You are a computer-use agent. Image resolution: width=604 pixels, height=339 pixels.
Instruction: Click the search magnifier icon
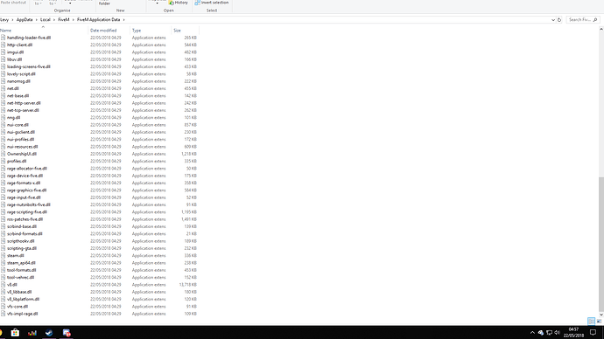pos(595,19)
